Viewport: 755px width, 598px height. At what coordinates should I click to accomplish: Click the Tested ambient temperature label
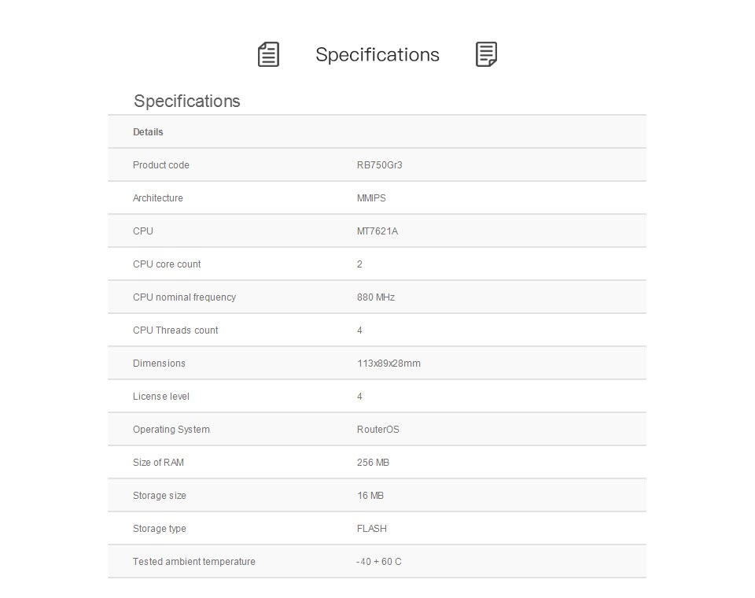click(x=194, y=562)
